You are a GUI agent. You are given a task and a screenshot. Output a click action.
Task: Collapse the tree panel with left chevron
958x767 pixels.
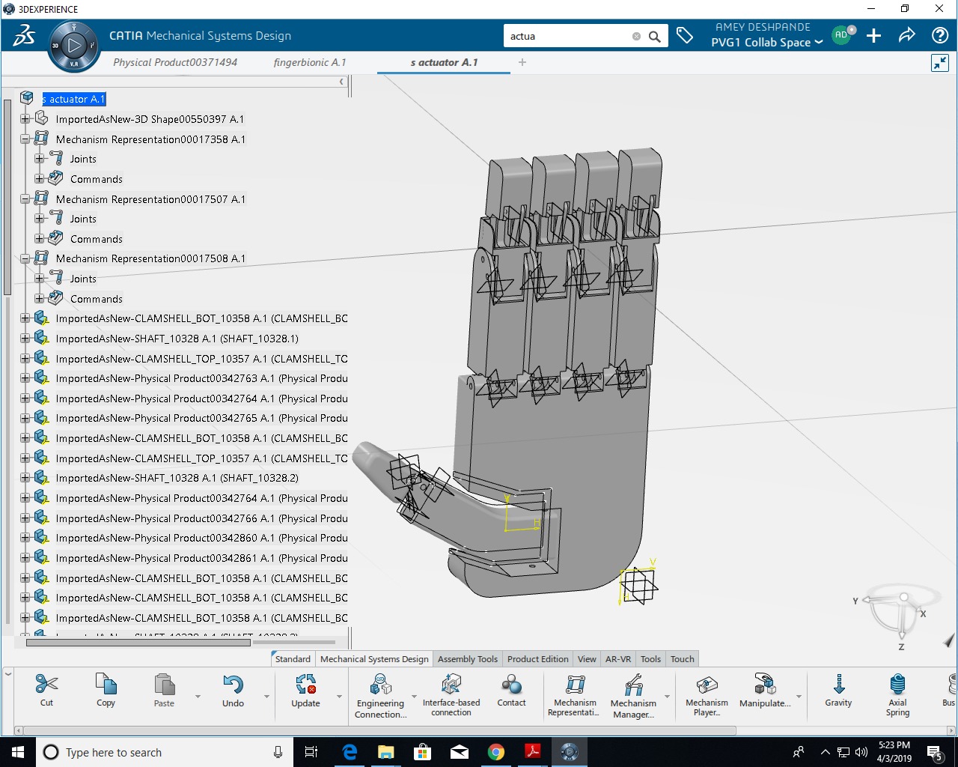[x=341, y=82]
